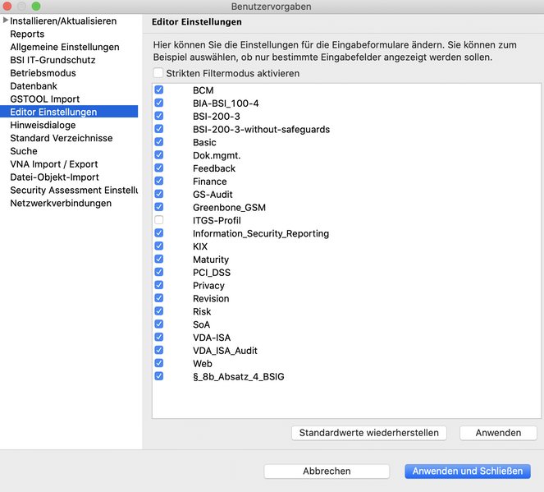Click the red close window button
This screenshot has height=492, width=544.
coord(7,6)
